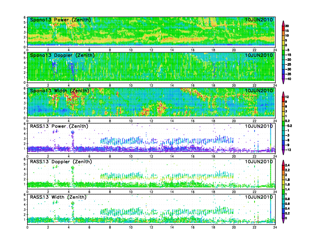Click the "RASS13 Doppler (Zenith)" panel title

pyautogui.click(x=61, y=161)
